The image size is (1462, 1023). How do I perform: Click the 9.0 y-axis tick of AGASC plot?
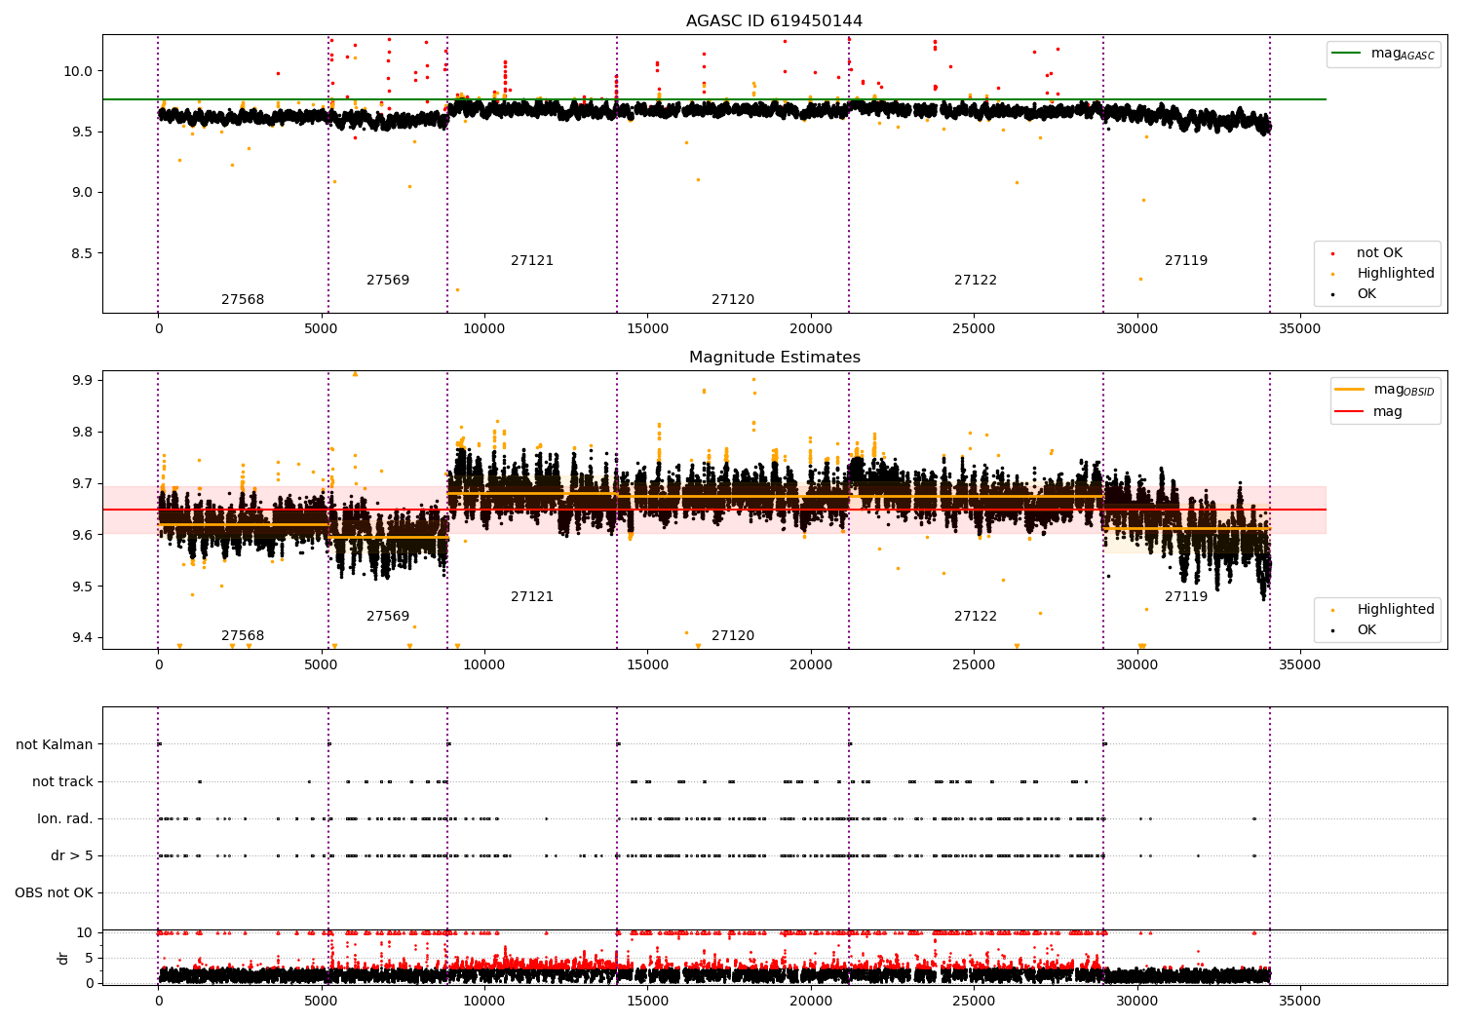[x=84, y=192]
